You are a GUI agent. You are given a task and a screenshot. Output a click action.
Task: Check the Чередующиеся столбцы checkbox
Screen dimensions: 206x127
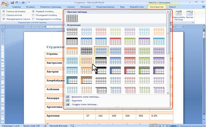point(33,19)
